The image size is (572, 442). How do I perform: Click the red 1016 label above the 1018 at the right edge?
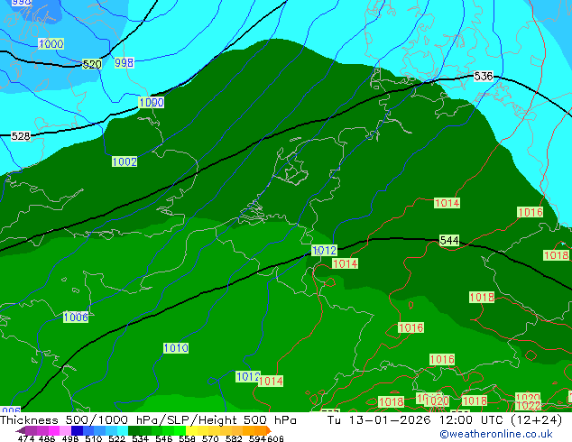tap(530, 212)
